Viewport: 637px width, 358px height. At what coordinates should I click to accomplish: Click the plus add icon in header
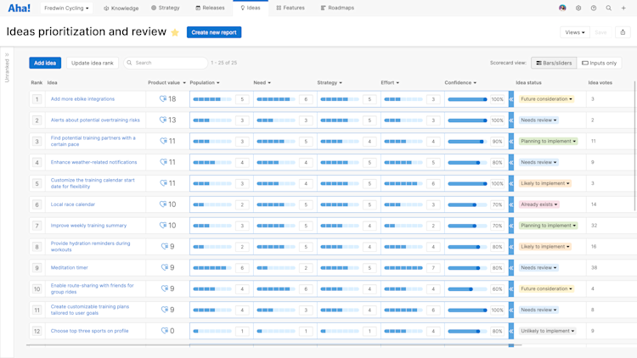click(x=623, y=8)
